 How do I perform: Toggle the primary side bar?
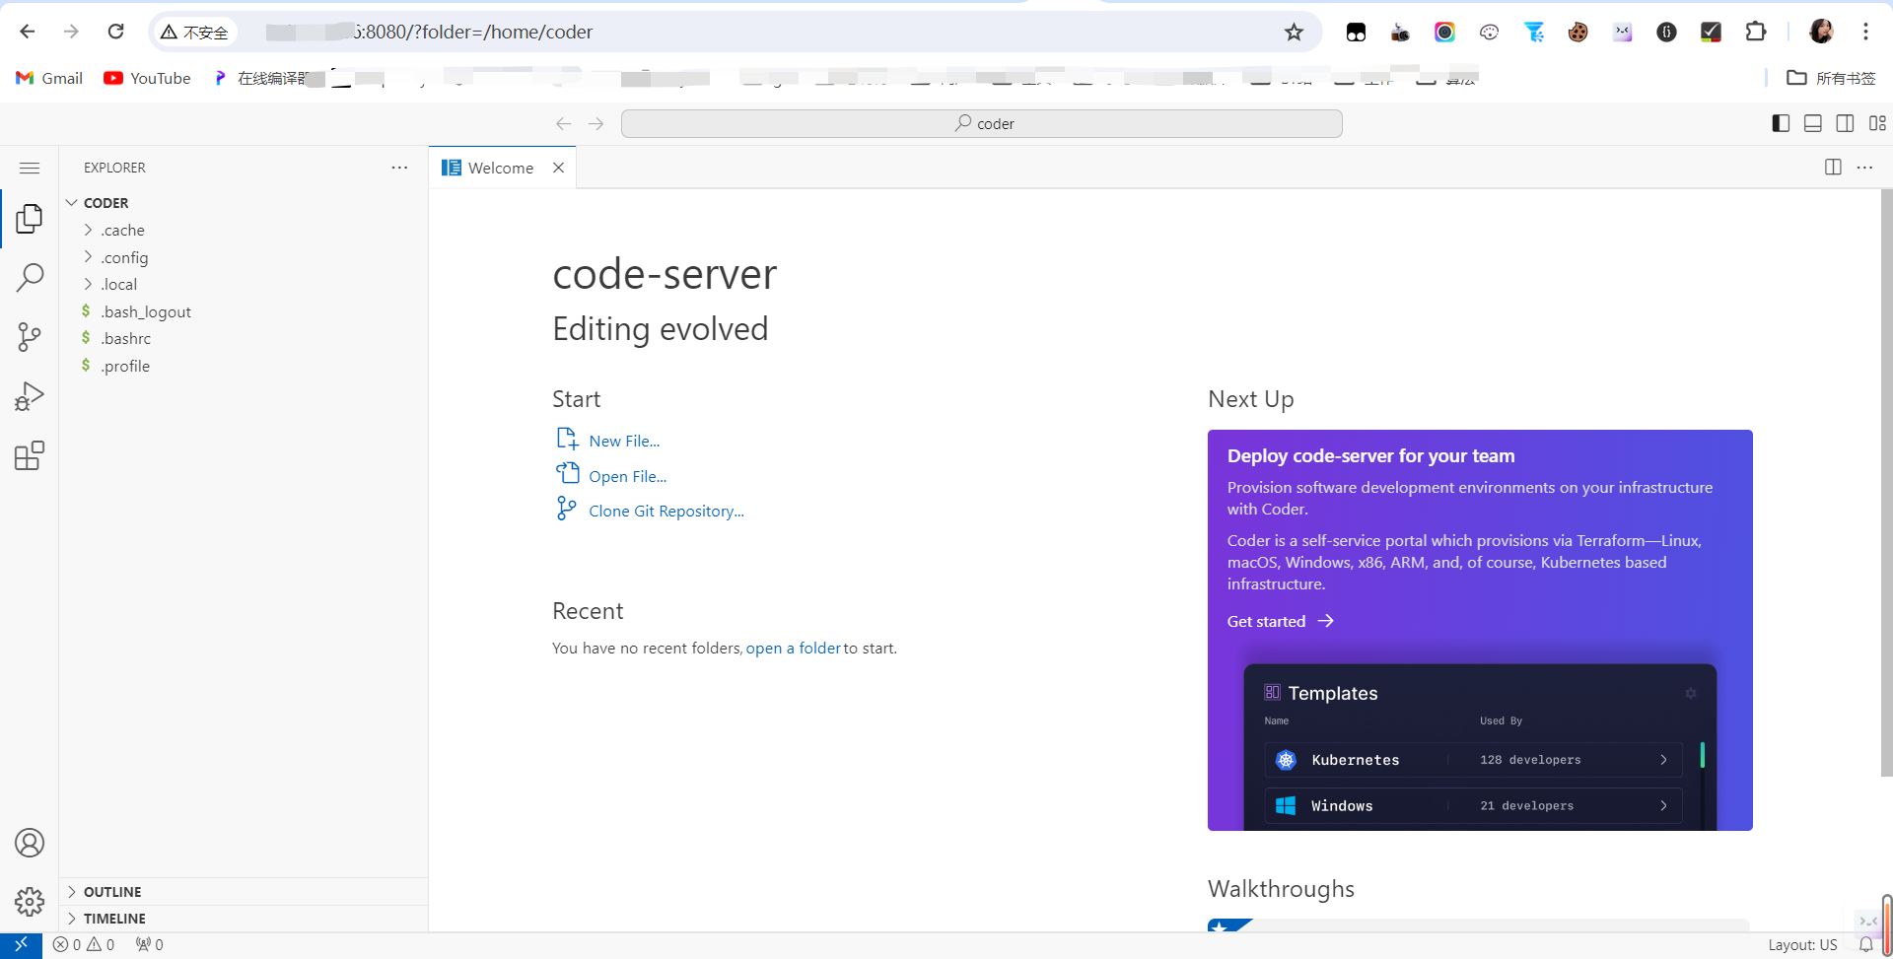[1780, 123]
